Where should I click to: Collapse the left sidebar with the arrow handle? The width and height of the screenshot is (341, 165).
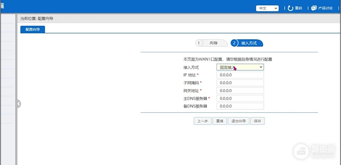click(19, 104)
